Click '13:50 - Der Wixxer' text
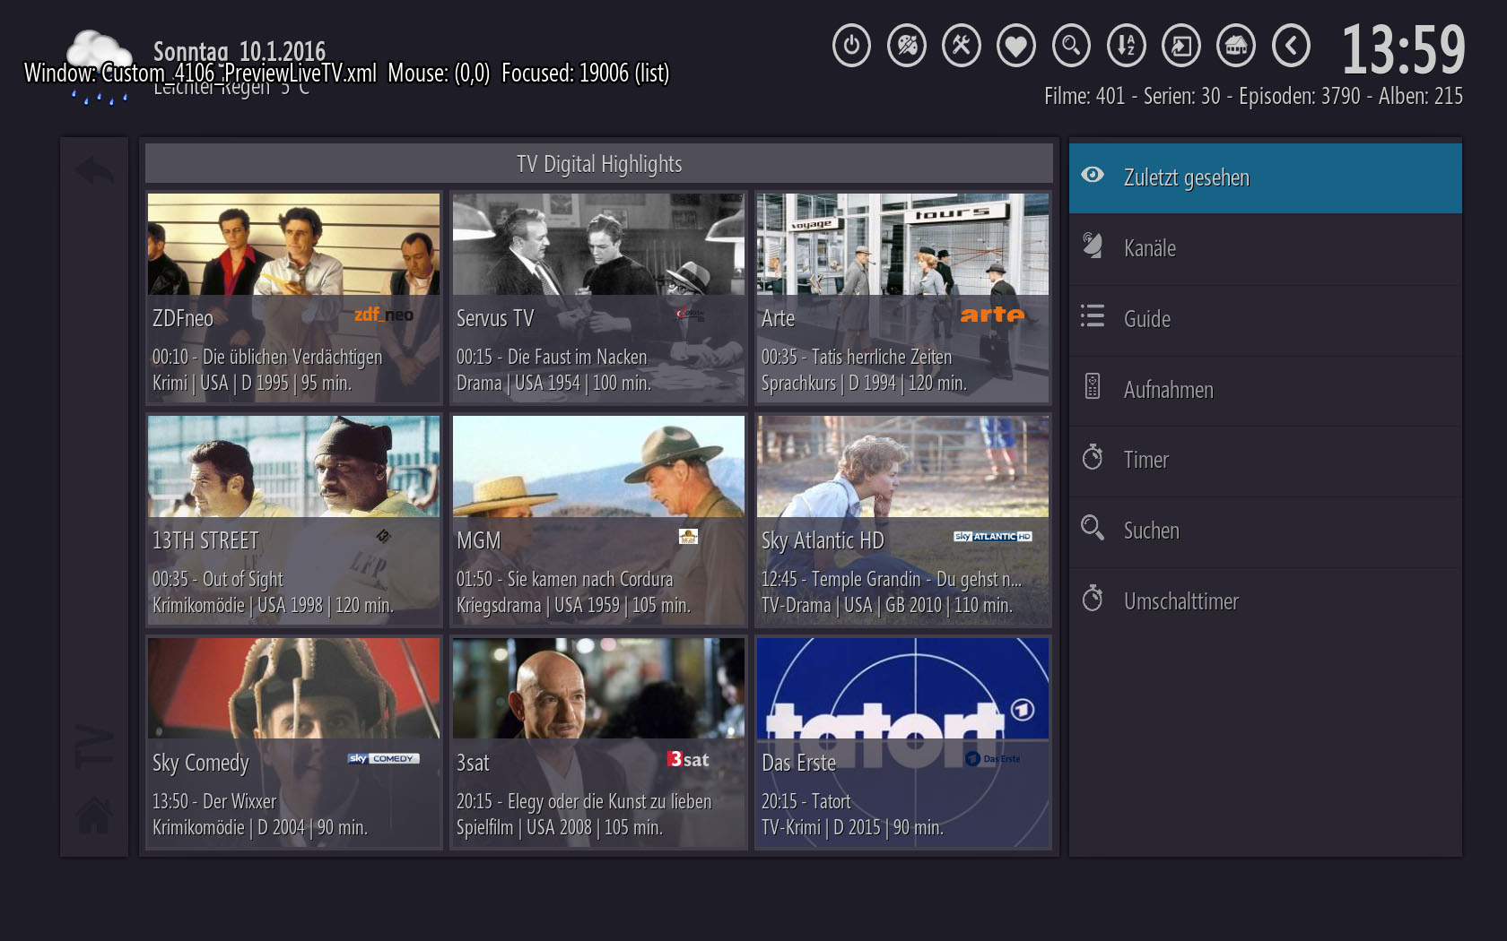The width and height of the screenshot is (1507, 941). 213,801
